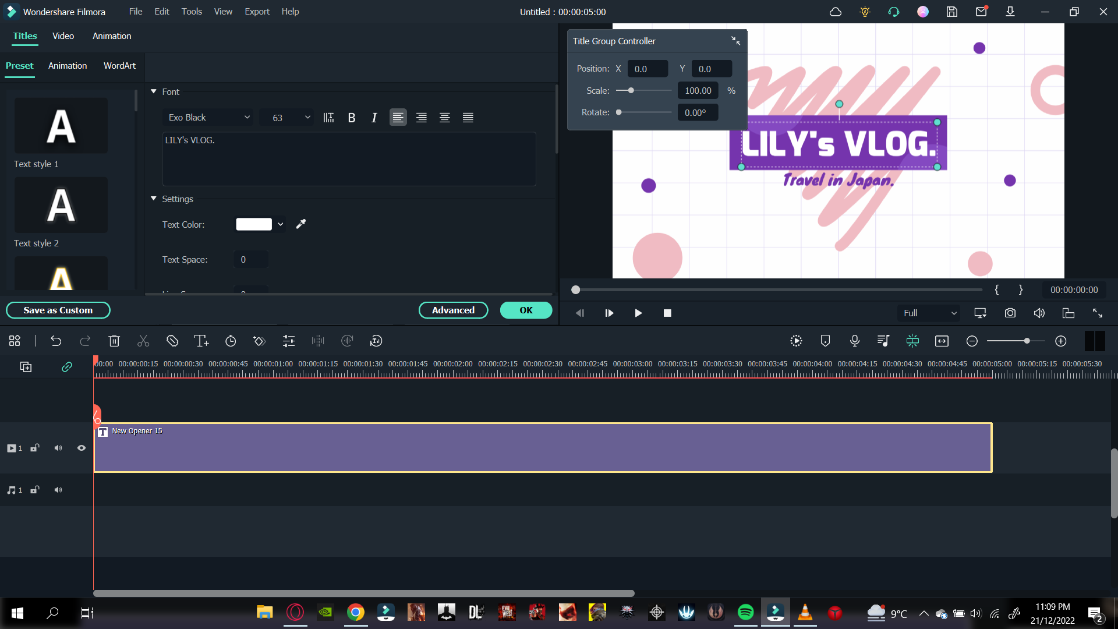
Task: Click the text input field for title
Action: pyautogui.click(x=348, y=157)
